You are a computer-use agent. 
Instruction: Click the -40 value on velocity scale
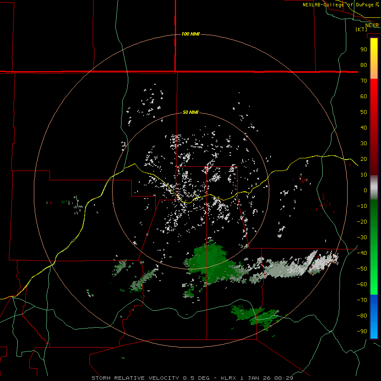click(362, 253)
